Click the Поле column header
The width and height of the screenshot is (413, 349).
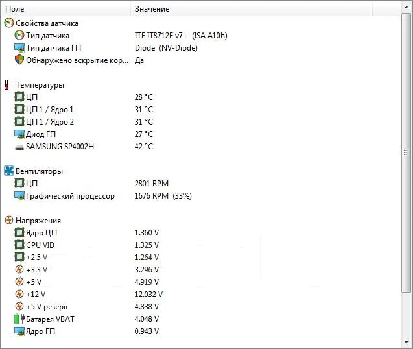(66, 9)
